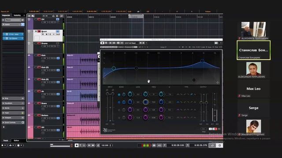
Task: Toggle band 1 enable button in EQ
Action: (119, 94)
